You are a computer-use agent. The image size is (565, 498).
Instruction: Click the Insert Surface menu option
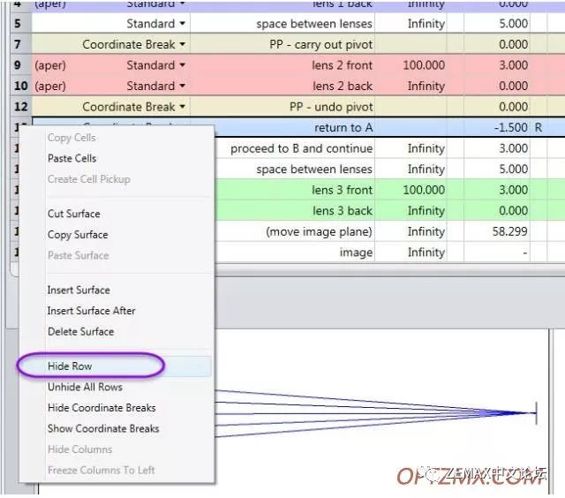pos(79,290)
